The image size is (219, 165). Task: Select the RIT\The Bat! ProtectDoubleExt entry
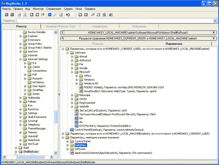coord(105,126)
